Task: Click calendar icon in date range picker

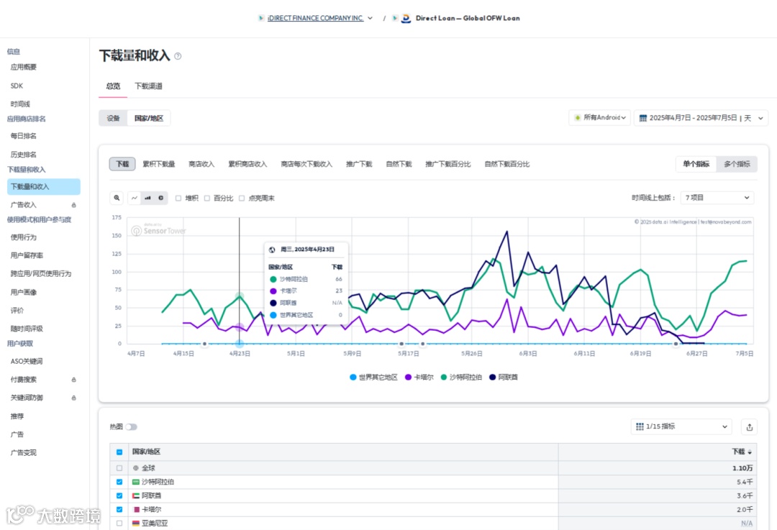Action: [x=643, y=118]
